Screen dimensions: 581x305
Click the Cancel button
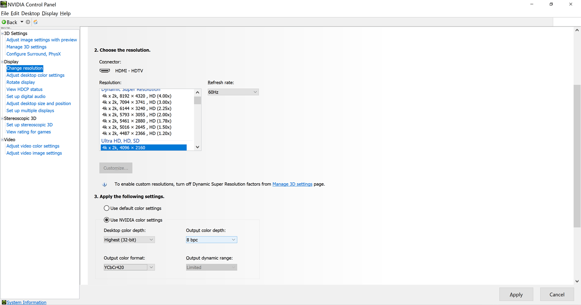[x=557, y=294]
